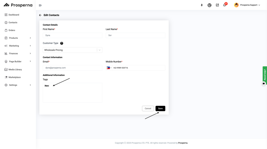Expand the Products menu in the sidebar
267x149 pixels.
[18, 38]
